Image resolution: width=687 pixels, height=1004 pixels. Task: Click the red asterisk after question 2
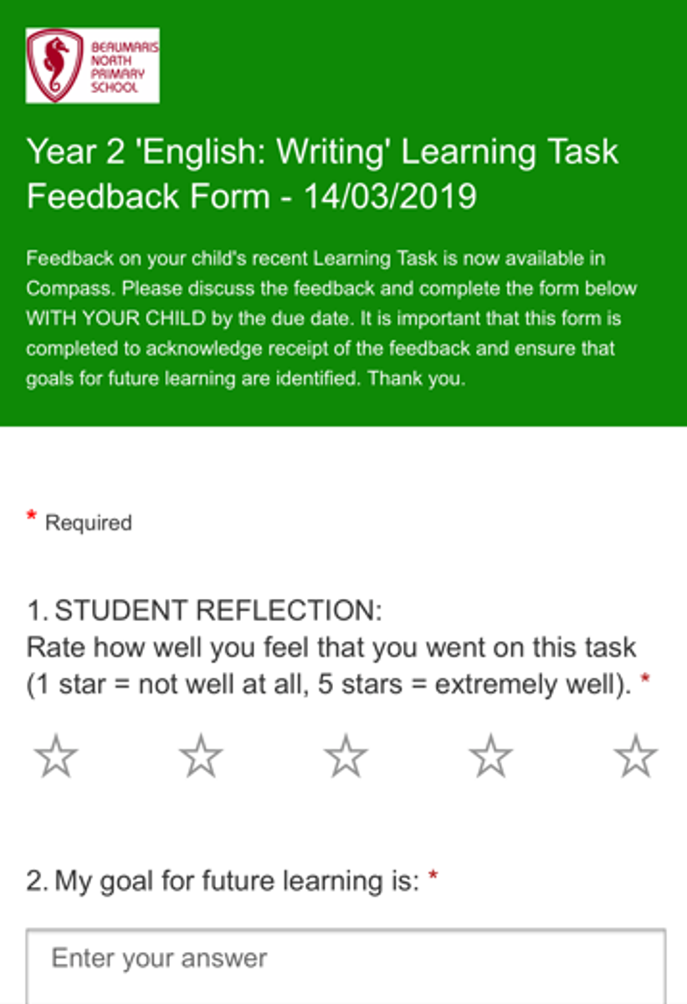433,876
